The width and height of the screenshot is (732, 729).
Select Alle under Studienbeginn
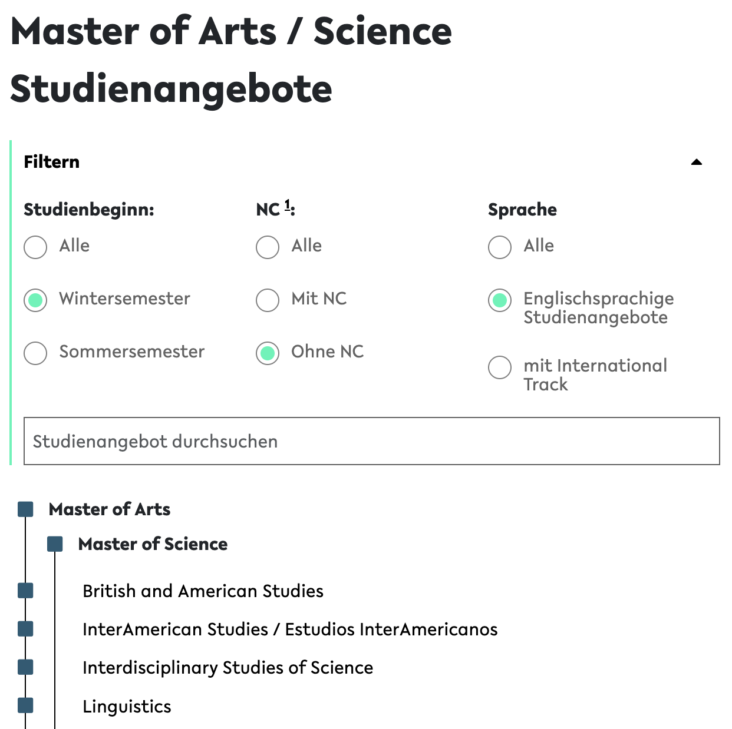click(x=35, y=247)
